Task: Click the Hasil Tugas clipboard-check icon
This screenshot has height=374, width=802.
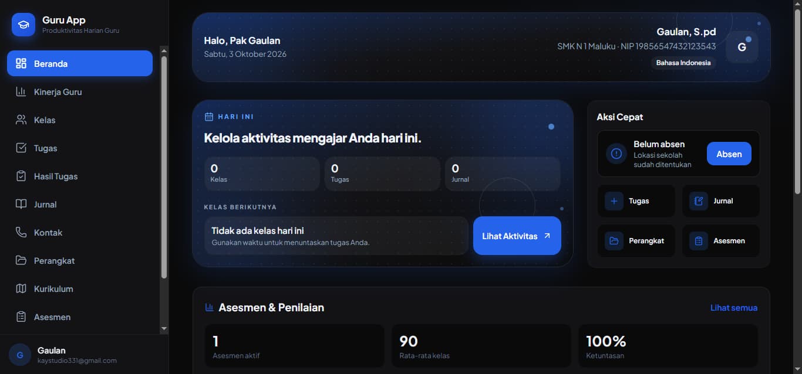Action: click(21, 176)
